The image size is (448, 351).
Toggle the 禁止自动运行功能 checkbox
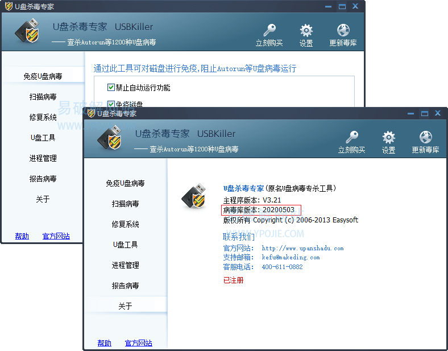coord(111,88)
